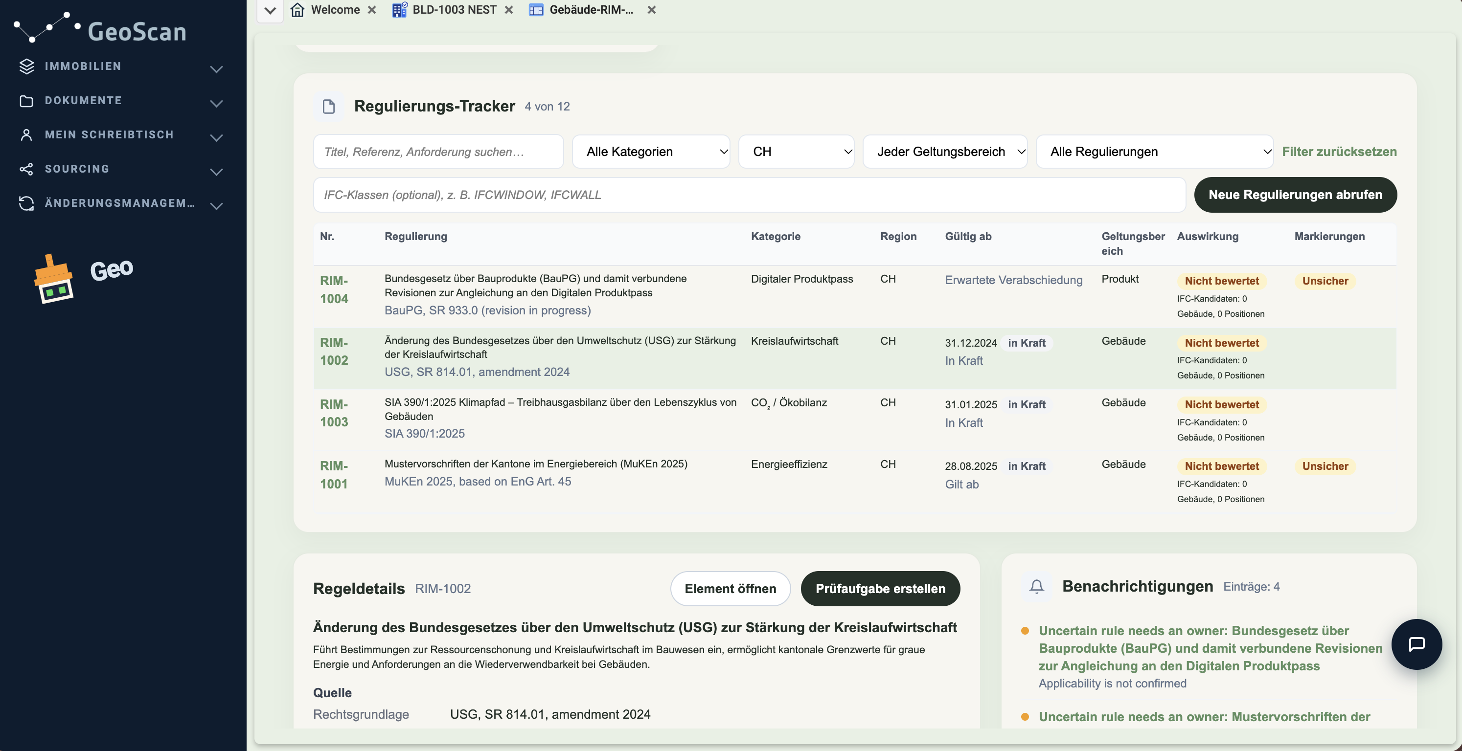Close the BLD-1003 NEST tab
The width and height of the screenshot is (1462, 751).
[508, 10]
